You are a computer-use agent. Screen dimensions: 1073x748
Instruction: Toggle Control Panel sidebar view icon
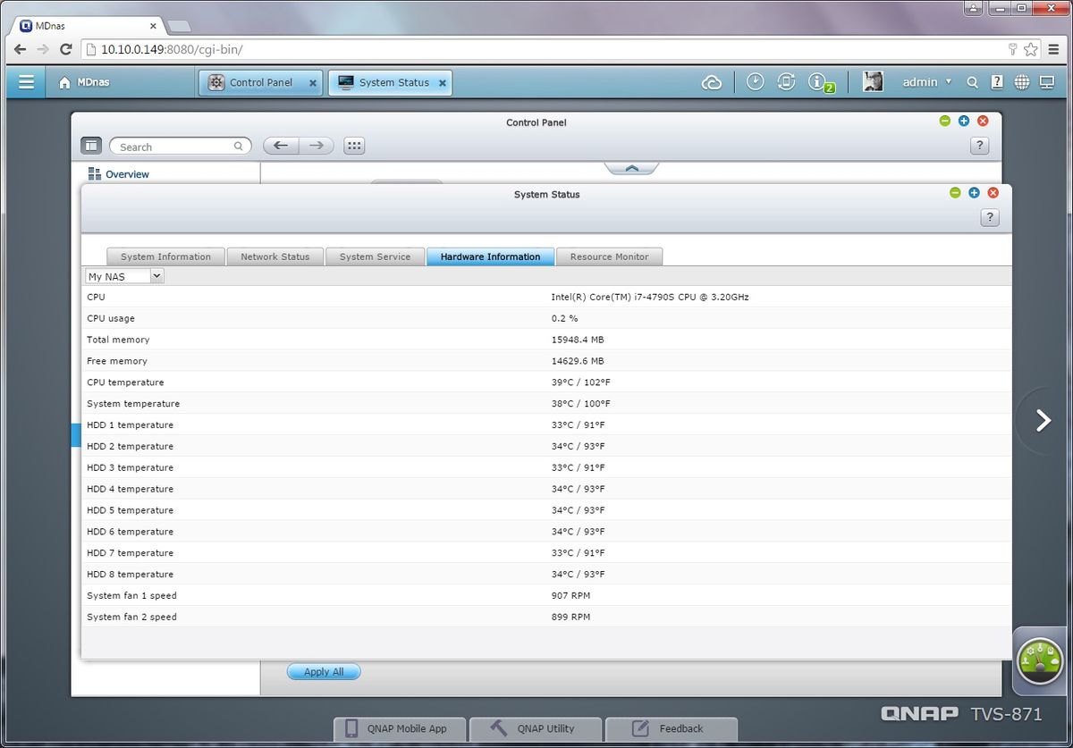coord(91,146)
